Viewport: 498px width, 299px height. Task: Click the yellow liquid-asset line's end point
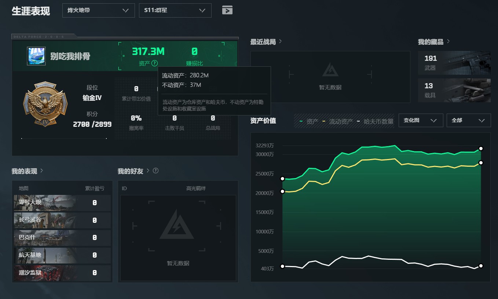click(x=481, y=162)
